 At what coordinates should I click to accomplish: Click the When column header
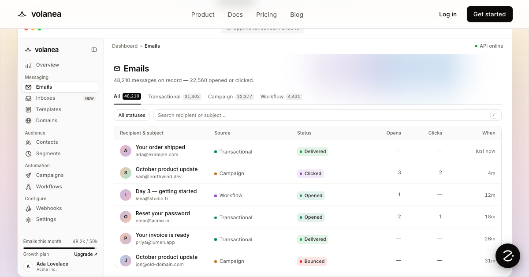(489, 133)
